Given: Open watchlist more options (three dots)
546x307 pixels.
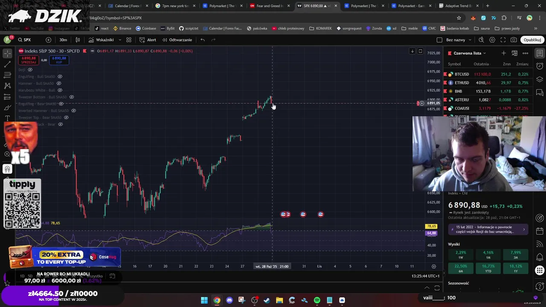Looking at the screenshot, I should (526, 53).
